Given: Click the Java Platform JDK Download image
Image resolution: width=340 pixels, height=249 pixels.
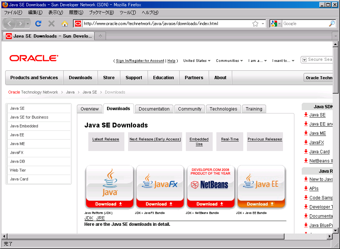Looking at the screenshot, I should pyautogui.click(x=109, y=187).
